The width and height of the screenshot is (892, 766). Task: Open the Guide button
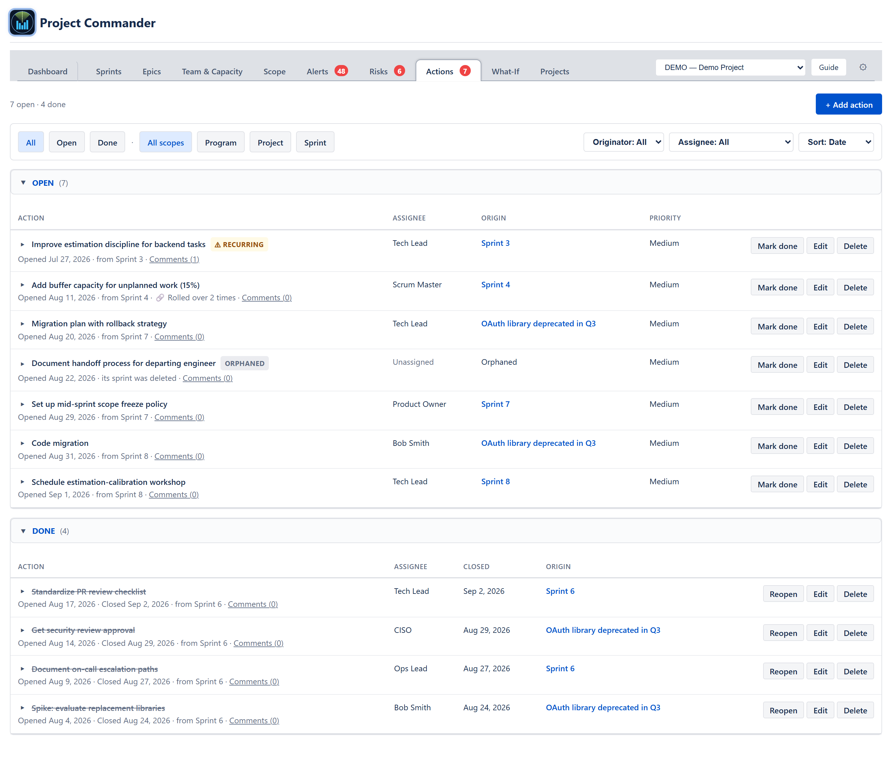828,67
